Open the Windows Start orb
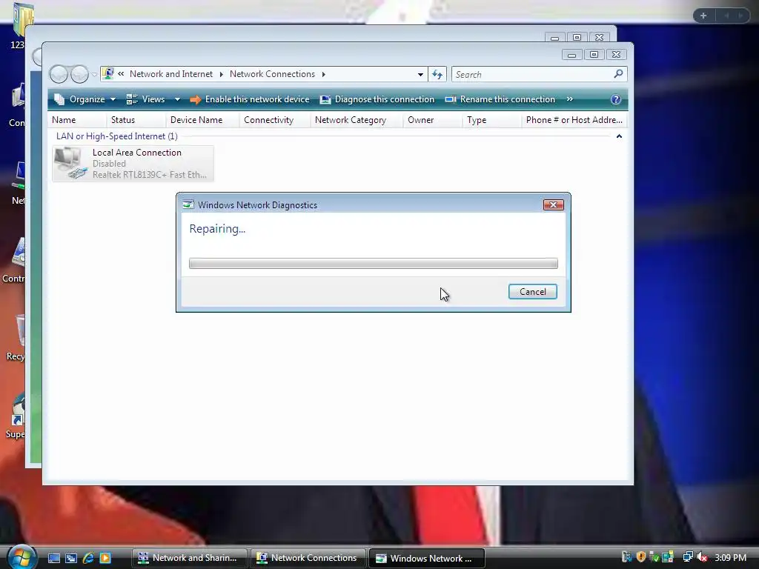Viewport: 759px width, 569px height. point(21,556)
